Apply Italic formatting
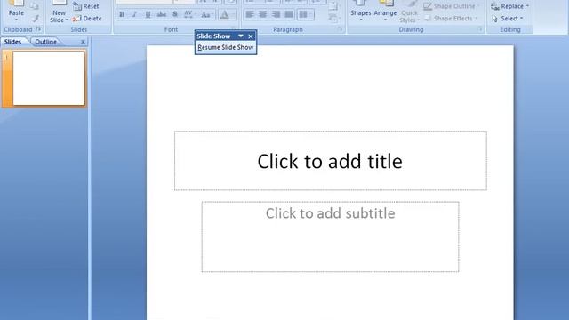 134,14
